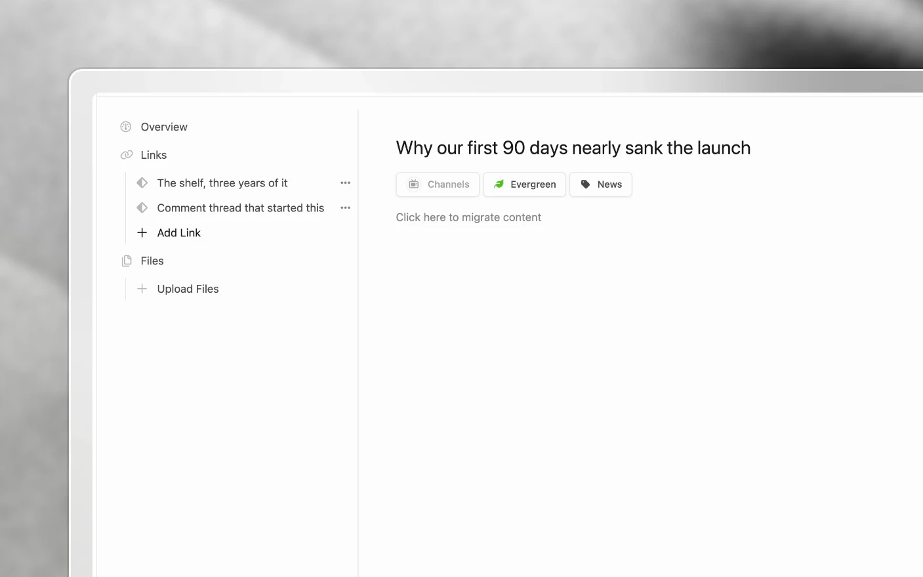Viewport: 923px width, 577px height.
Task: Open link 'Comment thread that started this'
Action: [241, 207]
